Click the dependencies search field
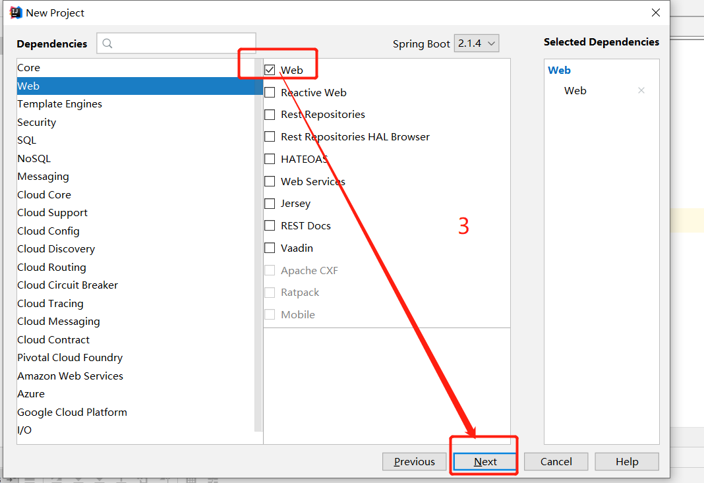Viewport: 704px width, 483px height. tap(176, 43)
